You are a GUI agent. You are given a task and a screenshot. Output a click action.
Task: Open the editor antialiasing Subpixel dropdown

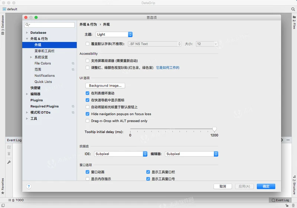tap(192, 154)
